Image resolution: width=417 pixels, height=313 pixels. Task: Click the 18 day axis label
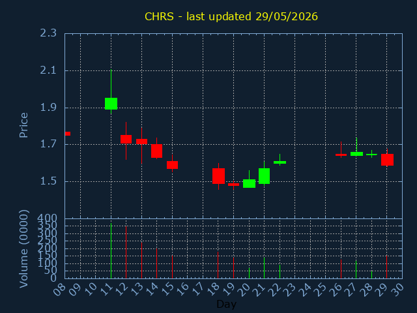point(214,290)
